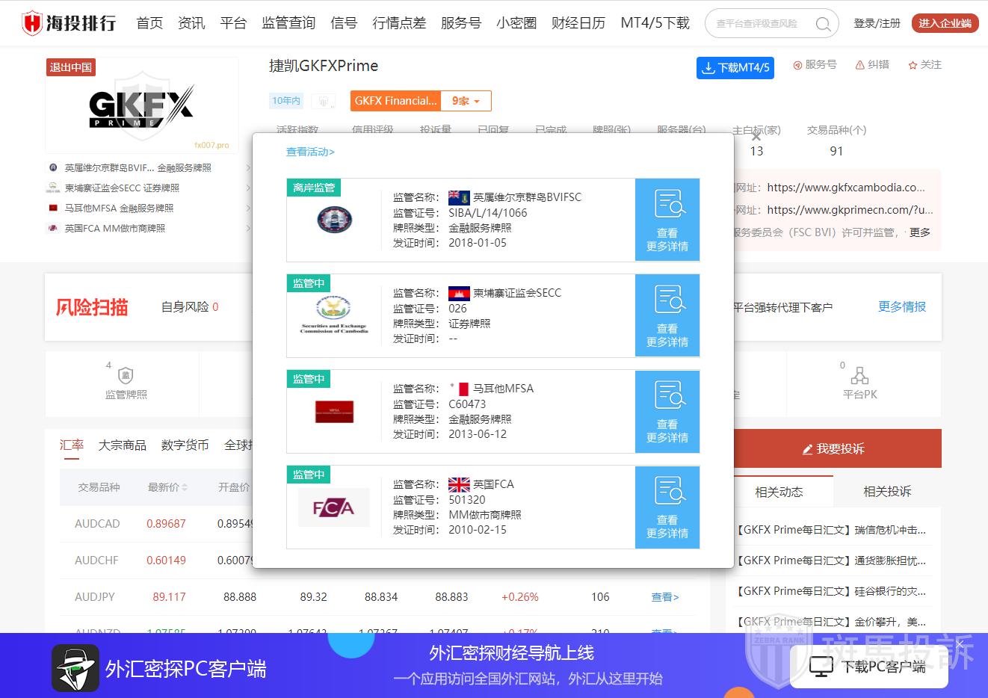View more details for 英国FCA license
This screenshot has width=988, height=698.
(667, 507)
